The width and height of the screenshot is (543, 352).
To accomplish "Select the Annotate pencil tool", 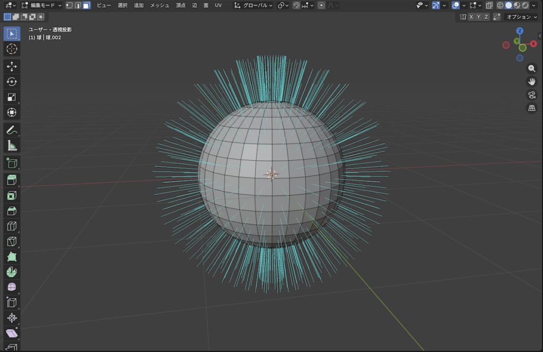I will (x=12, y=130).
